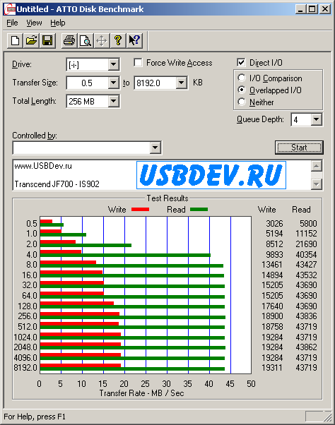Choose the Neither radio option
Viewport: 335px width, 425px height.
[x=242, y=102]
